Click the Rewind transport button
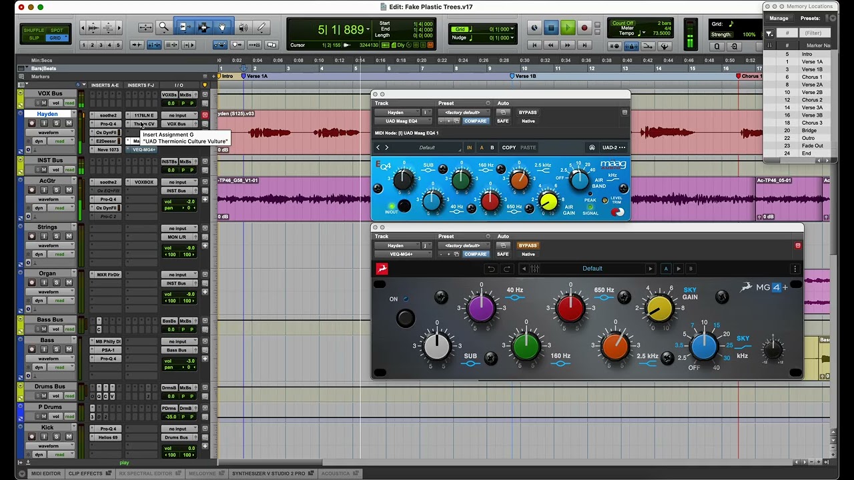The height and width of the screenshot is (480, 854). click(x=551, y=45)
